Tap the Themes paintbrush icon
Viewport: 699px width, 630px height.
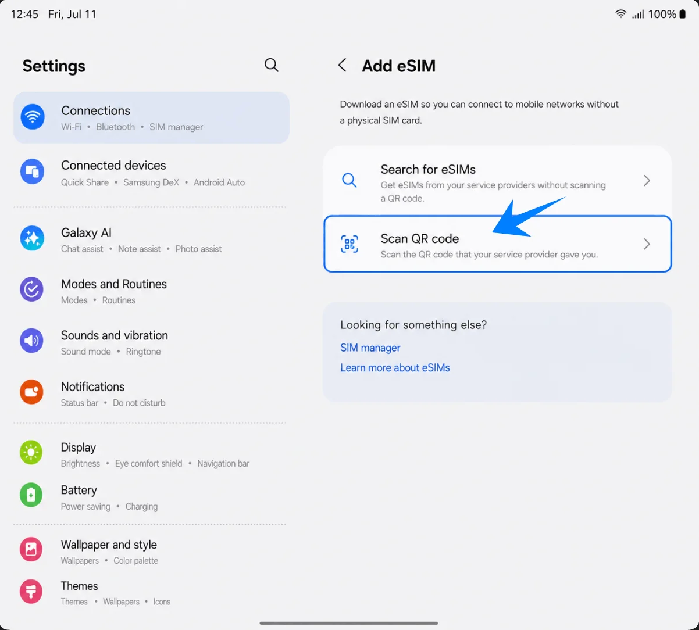31,591
